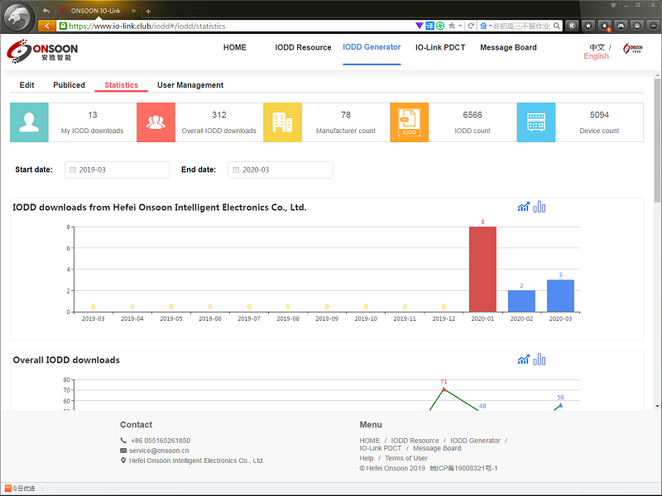Open the IODD Resource menu item
The height and width of the screenshot is (496, 662).
[303, 47]
